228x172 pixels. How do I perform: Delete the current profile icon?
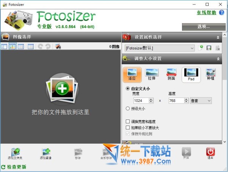pos(217,48)
